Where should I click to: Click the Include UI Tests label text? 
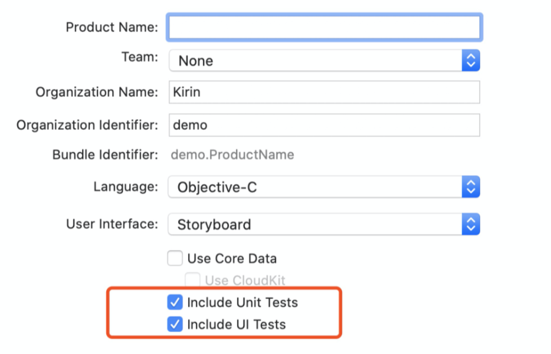tap(236, 324)
